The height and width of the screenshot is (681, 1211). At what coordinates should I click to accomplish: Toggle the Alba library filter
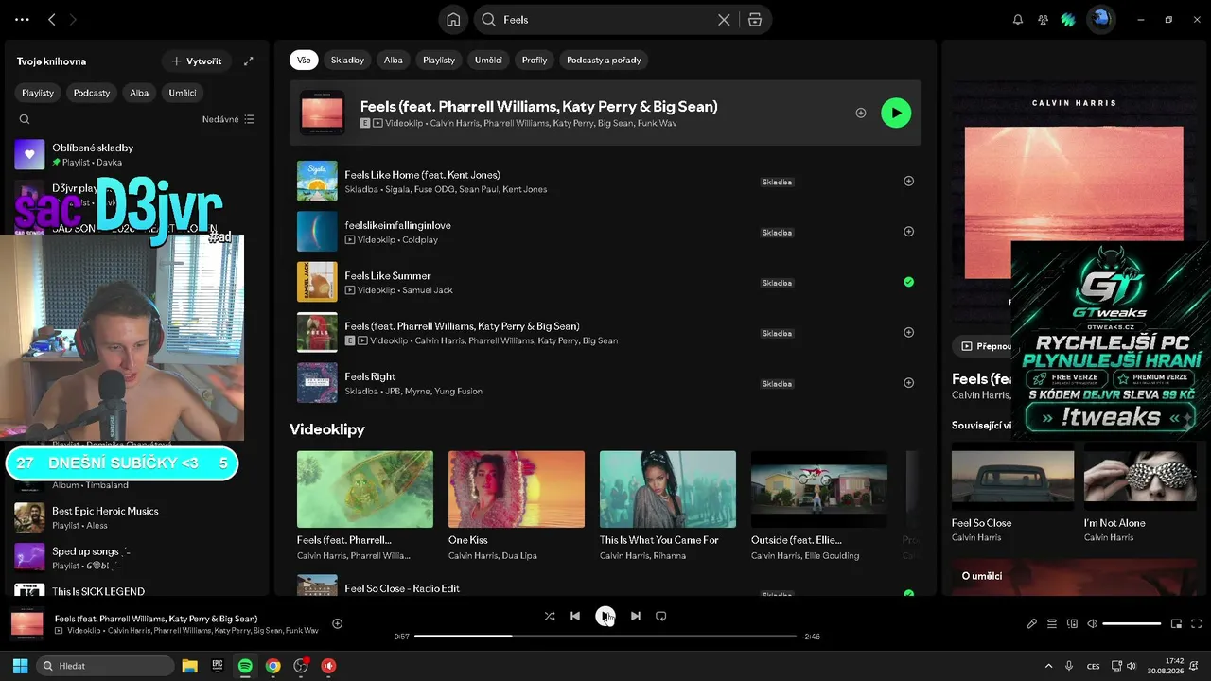139,93
